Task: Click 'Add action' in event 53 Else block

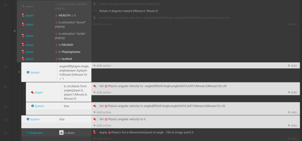Action: [102, 112]
